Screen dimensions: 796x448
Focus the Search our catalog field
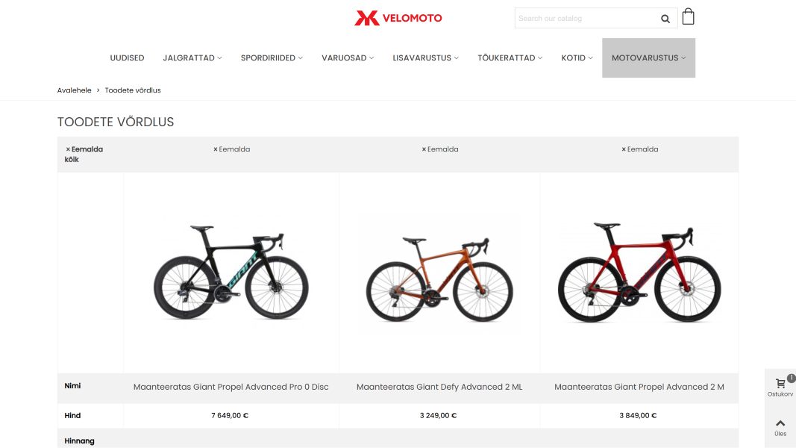586,18
